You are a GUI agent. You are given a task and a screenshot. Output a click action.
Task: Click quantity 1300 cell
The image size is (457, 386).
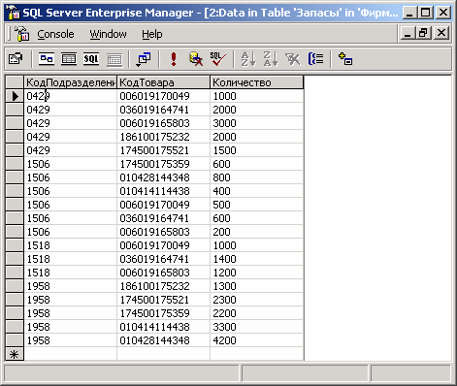point(257,286)
